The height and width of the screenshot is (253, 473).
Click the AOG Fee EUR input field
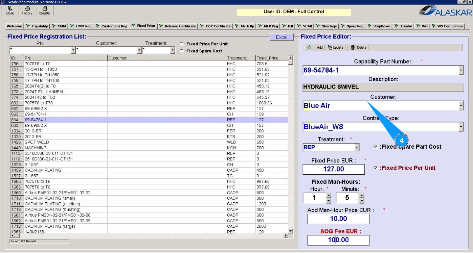338,240
